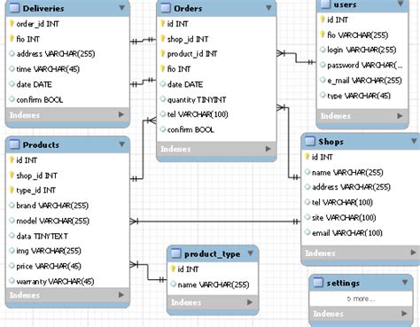Click the Deliveries table icon
The height and width of the screenshot is (327, 420).
tap(14, 8)
